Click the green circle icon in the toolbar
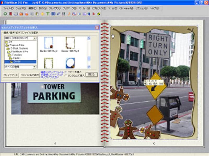Image resolution: width=209 pixels, height=156 pixels. coord(5,14)
